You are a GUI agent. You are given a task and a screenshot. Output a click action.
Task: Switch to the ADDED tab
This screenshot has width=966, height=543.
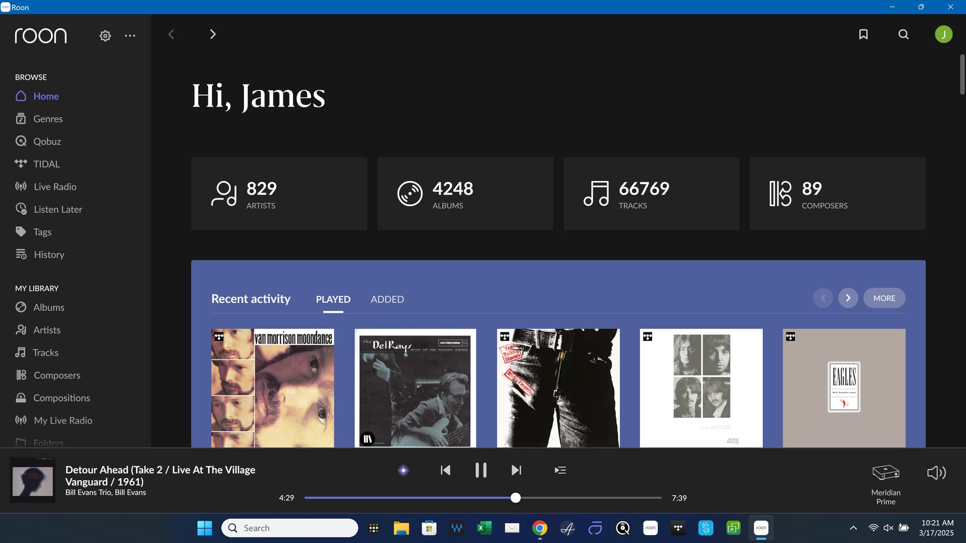point(387,299)
